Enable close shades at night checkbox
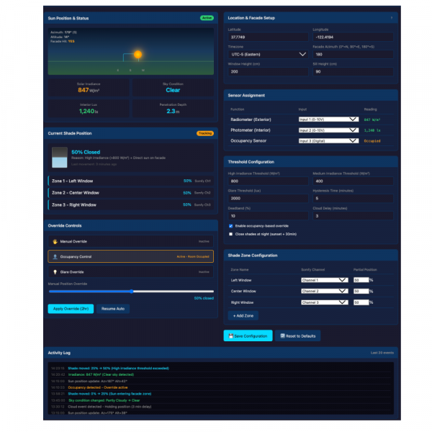Viewport: 432px width, 432px height. point(230,234)
